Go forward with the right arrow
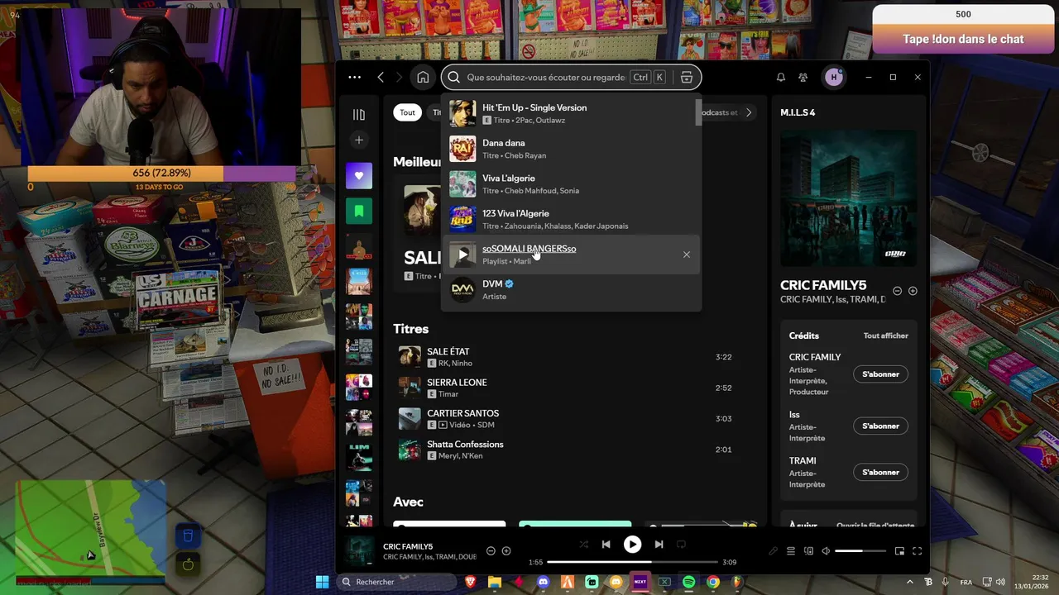 click(399, 77)
